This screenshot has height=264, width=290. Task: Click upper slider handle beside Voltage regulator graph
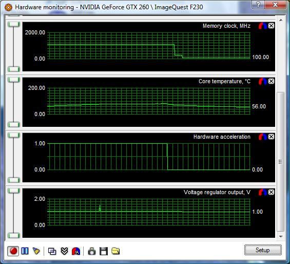tap(14, 191)
